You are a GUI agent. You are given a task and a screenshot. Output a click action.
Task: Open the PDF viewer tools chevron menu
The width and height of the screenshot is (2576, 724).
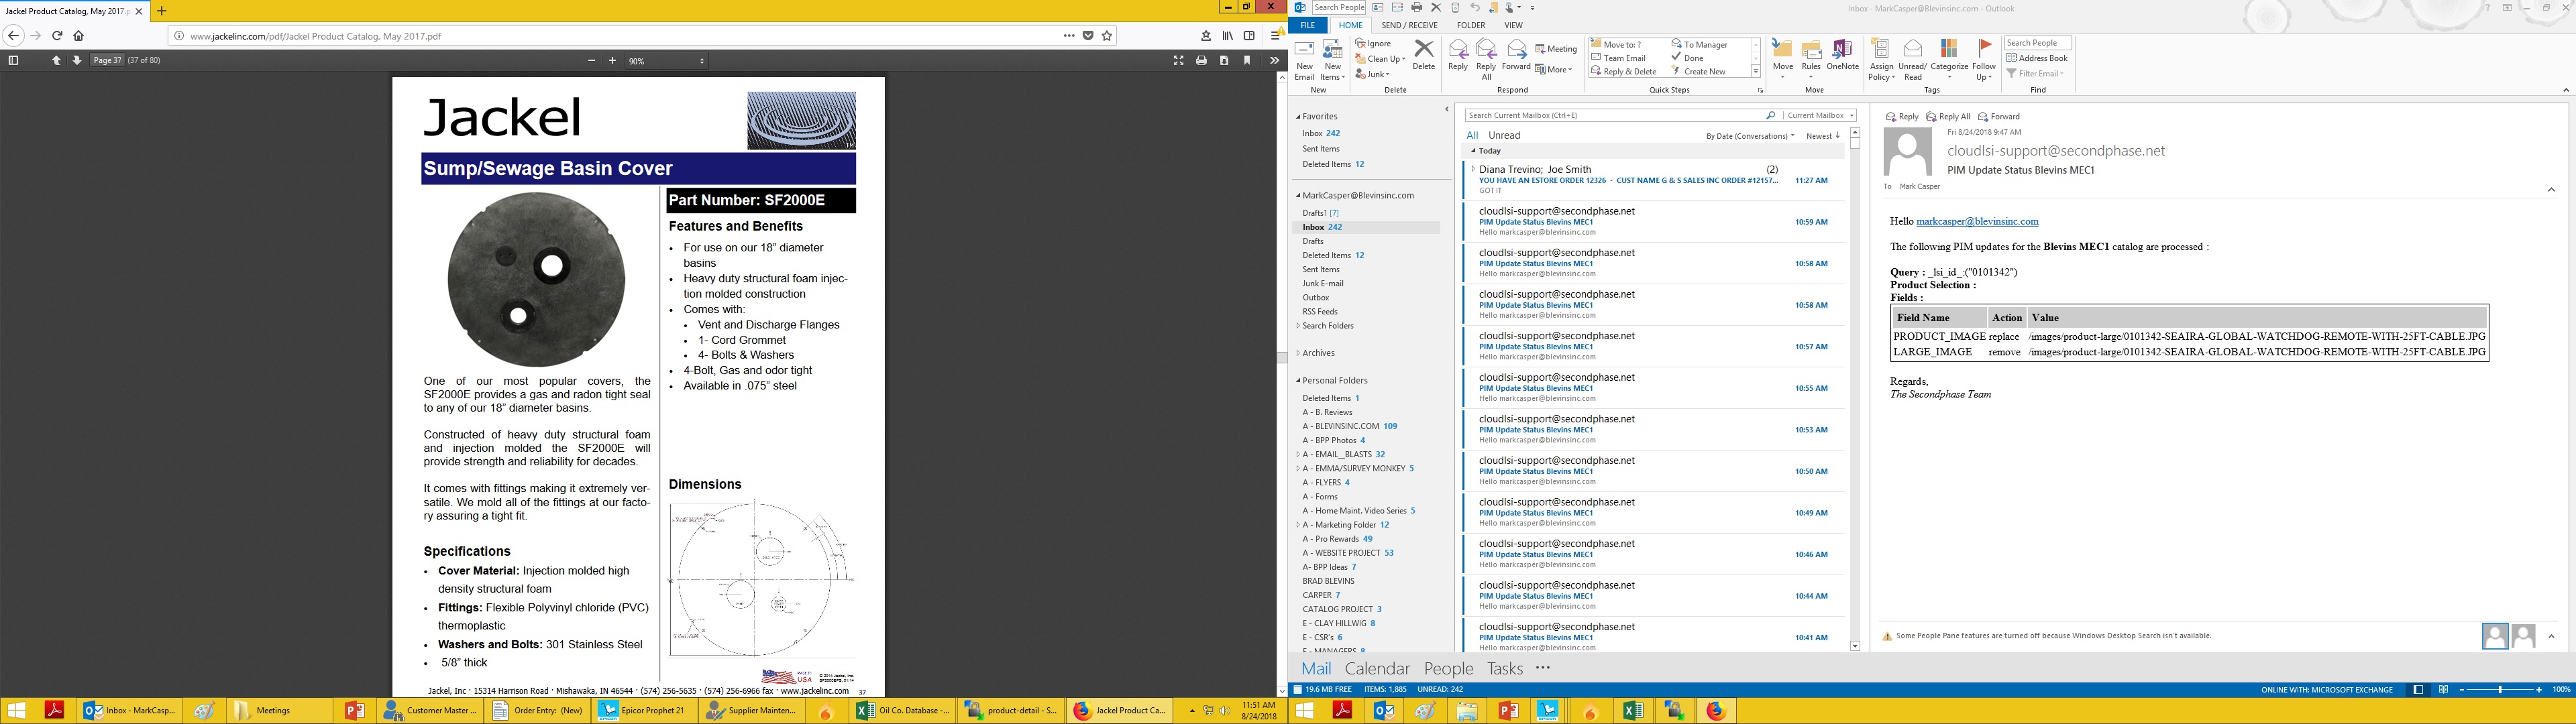pyautogui.click(x=1274, y=60)
